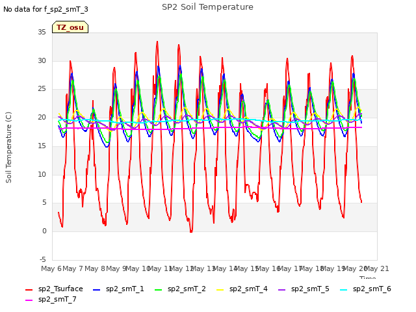Click the yellow sp2_smT_4 legend swatch

[220, 290]
